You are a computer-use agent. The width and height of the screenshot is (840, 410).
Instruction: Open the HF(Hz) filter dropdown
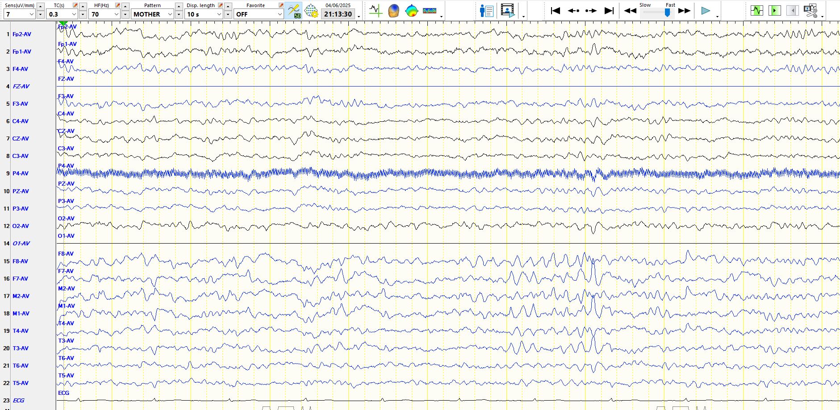pyautogui.click(x=104, y=14)
